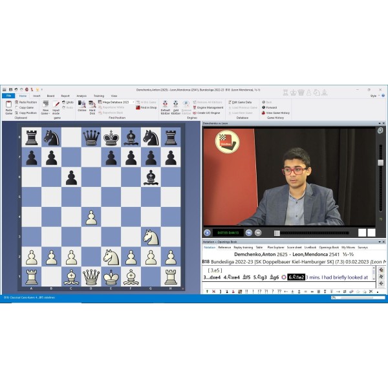Switch to the Report ribbon tab
The height and width of the screenshot is (388, 388).
65,96
